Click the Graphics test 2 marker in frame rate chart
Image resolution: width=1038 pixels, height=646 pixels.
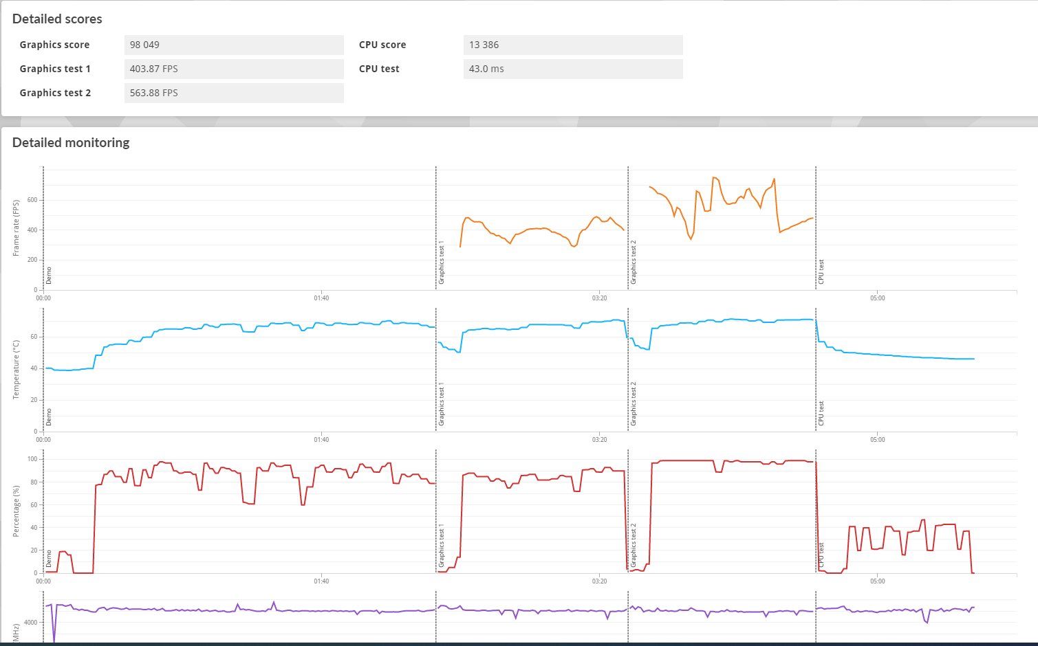pos(634,263)
